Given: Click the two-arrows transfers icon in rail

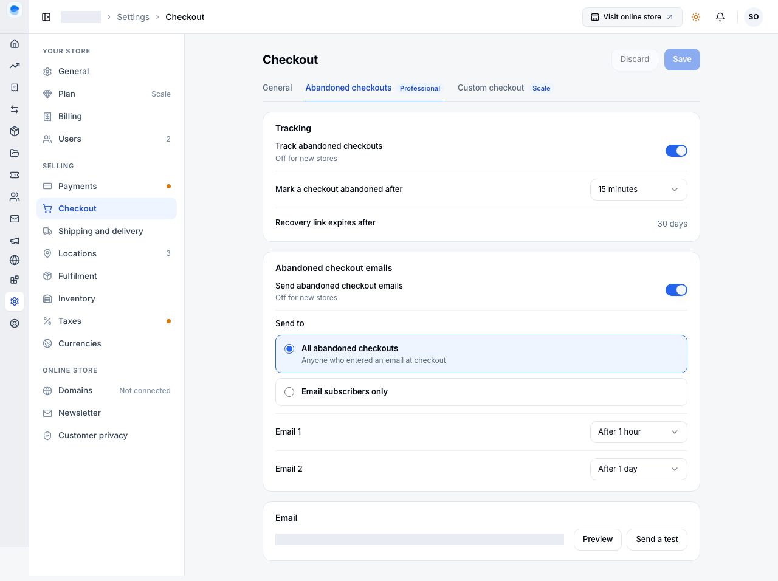Looking at the screenshot, I should tap(15, 109).
